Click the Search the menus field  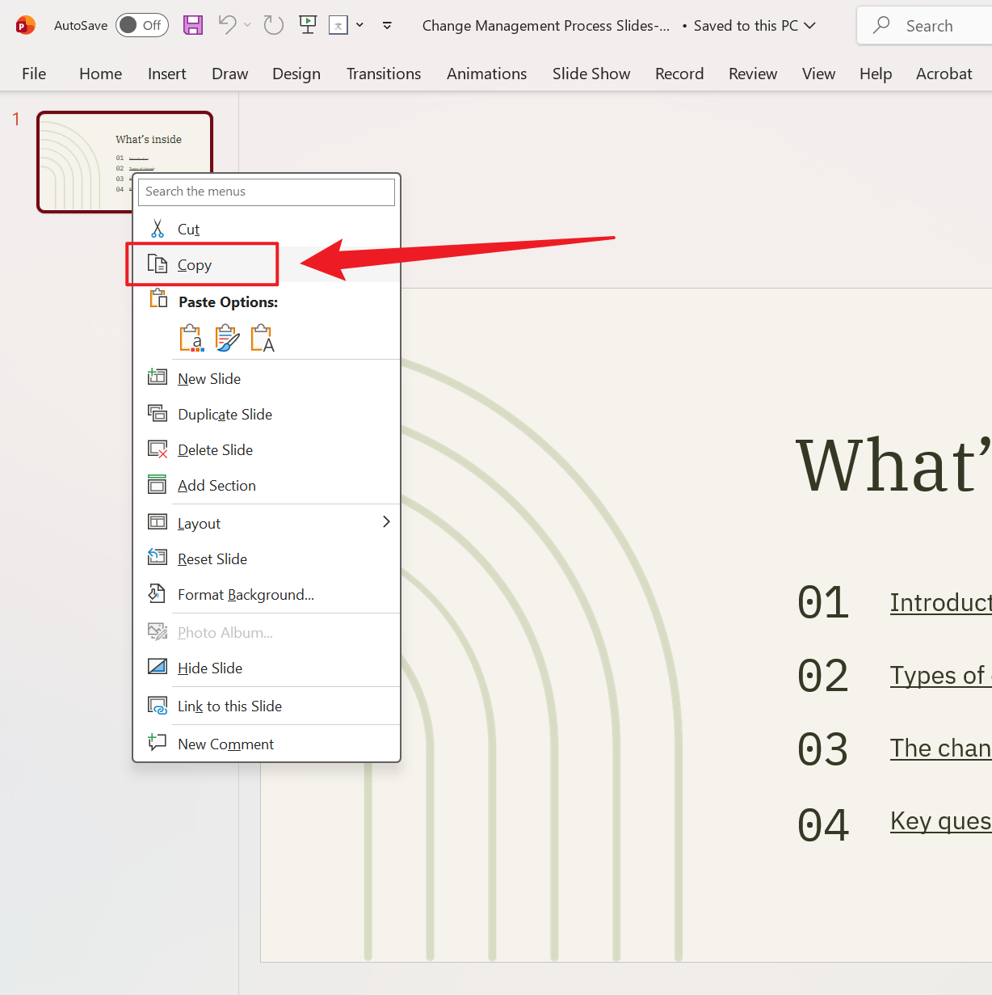tap(267, 192)
